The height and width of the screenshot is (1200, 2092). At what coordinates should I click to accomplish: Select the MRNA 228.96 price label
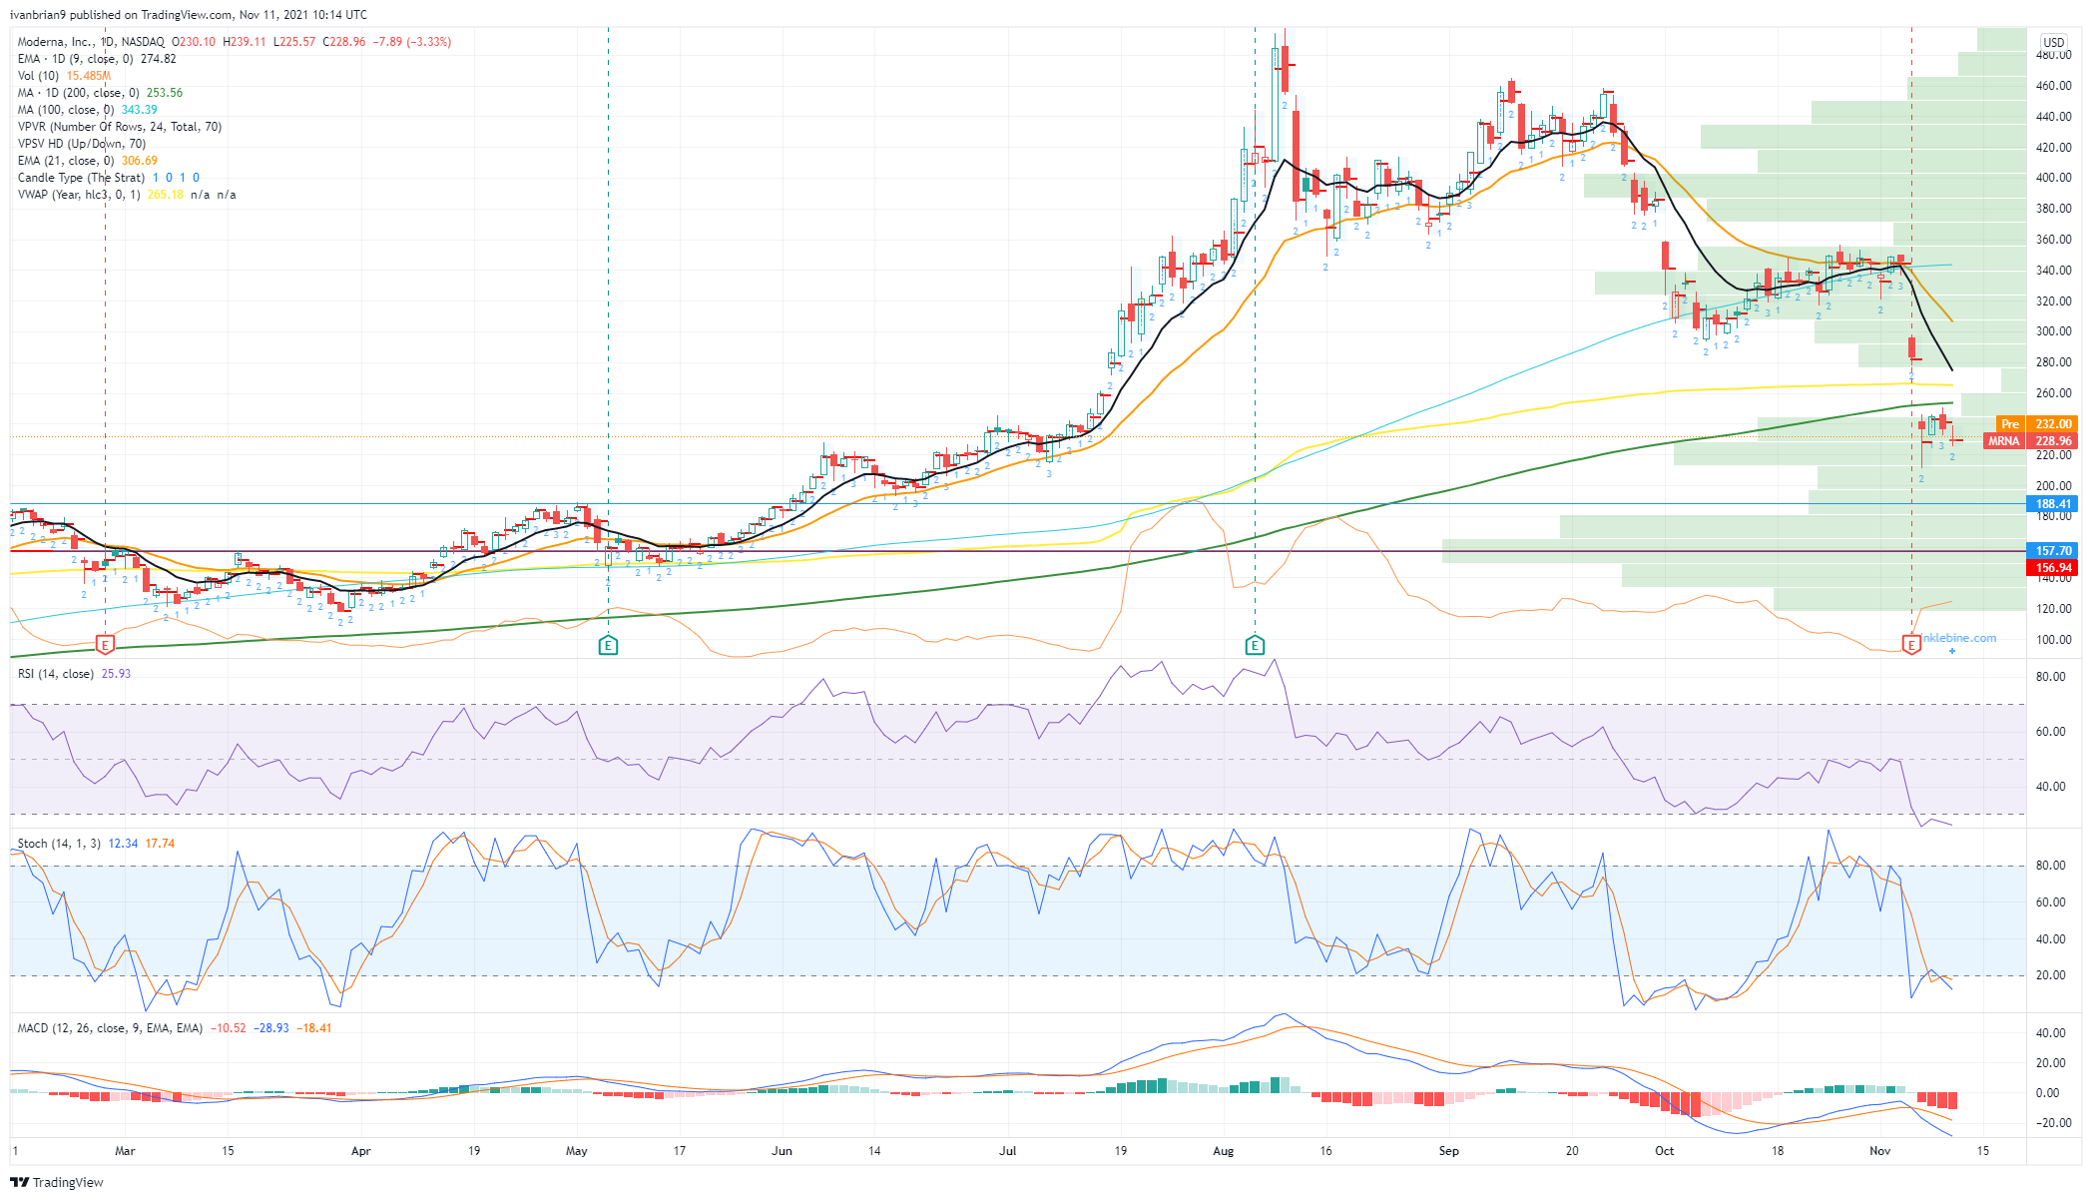click(2030, 440)
